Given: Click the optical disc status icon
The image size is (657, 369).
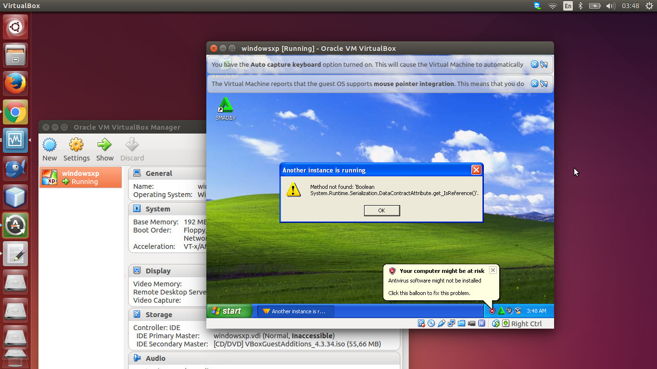Looking at the screenshot, I should click(431, 323).
